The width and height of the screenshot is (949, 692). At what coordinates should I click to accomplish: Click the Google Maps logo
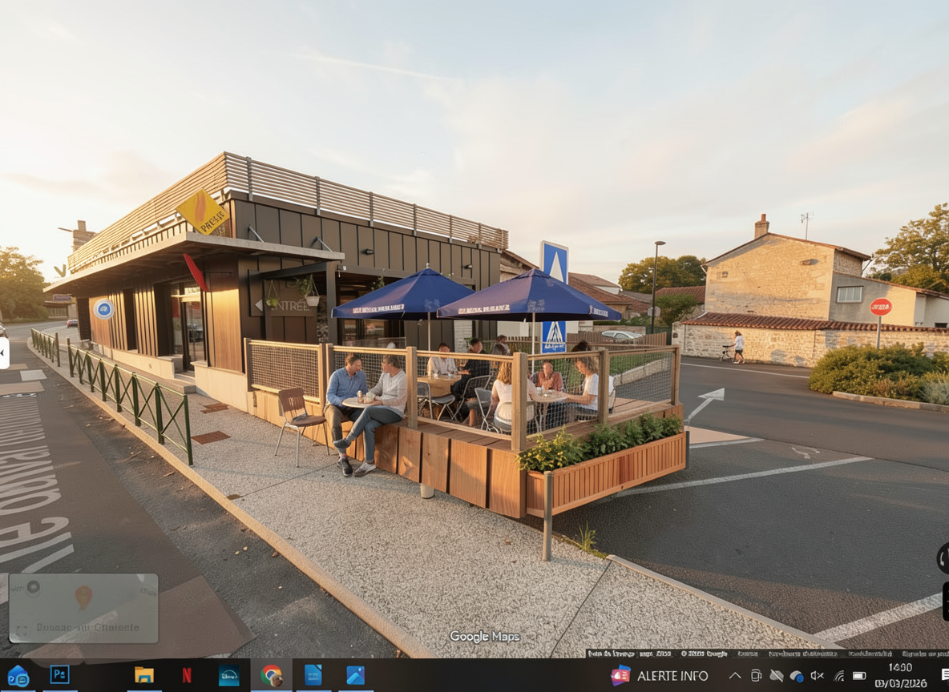[484, 637]
